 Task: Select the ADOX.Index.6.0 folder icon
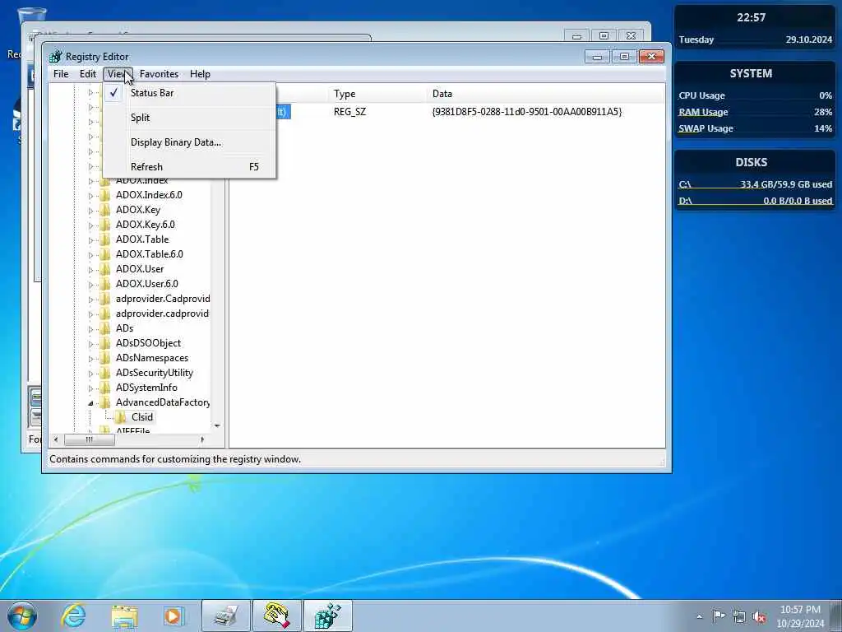105,195
